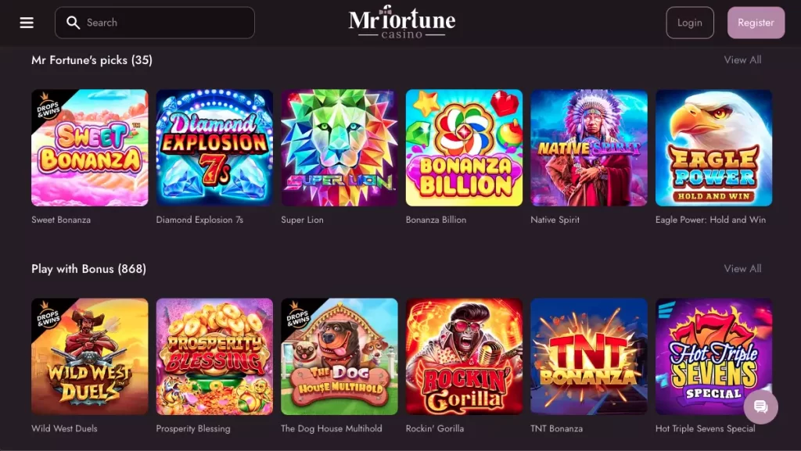Click the search magnifier icon

(x=74, y=23)
